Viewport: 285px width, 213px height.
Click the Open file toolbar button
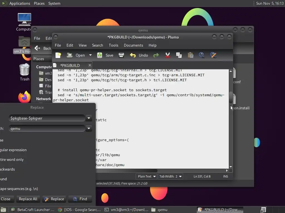coord(76,55)
